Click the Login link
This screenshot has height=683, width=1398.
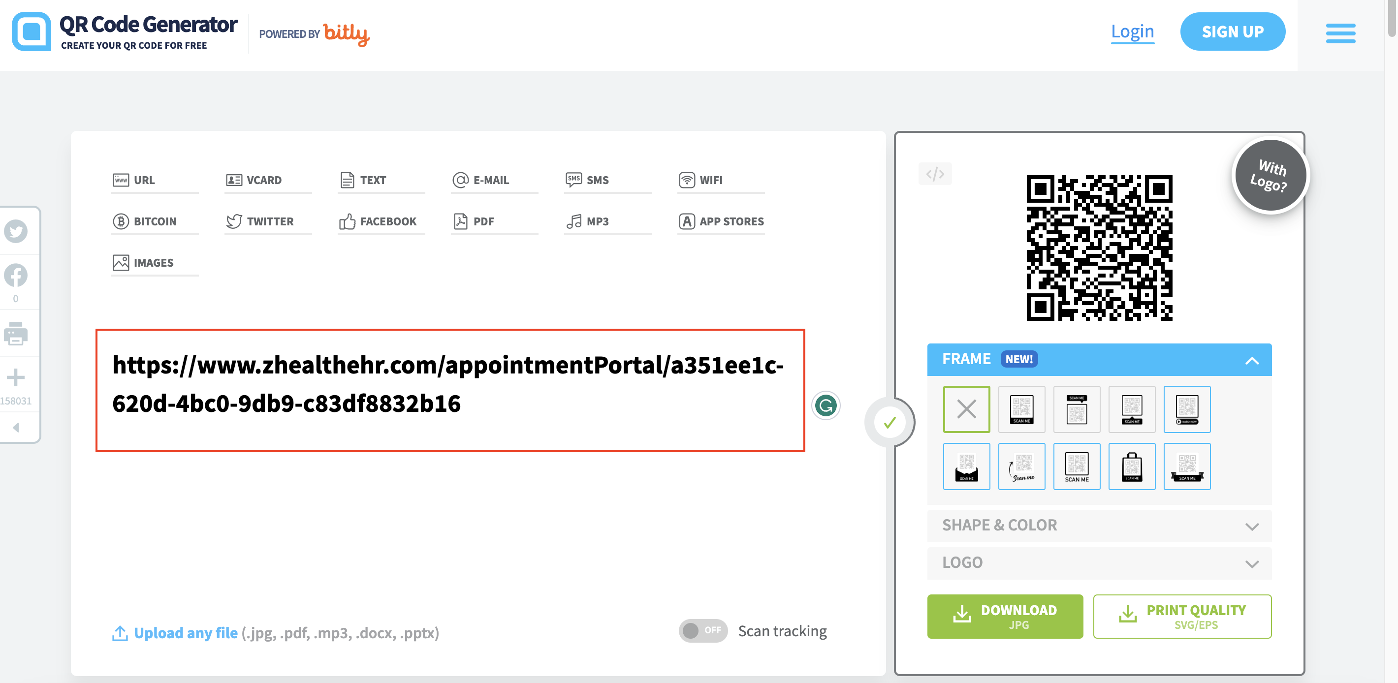pos(1132,31)
